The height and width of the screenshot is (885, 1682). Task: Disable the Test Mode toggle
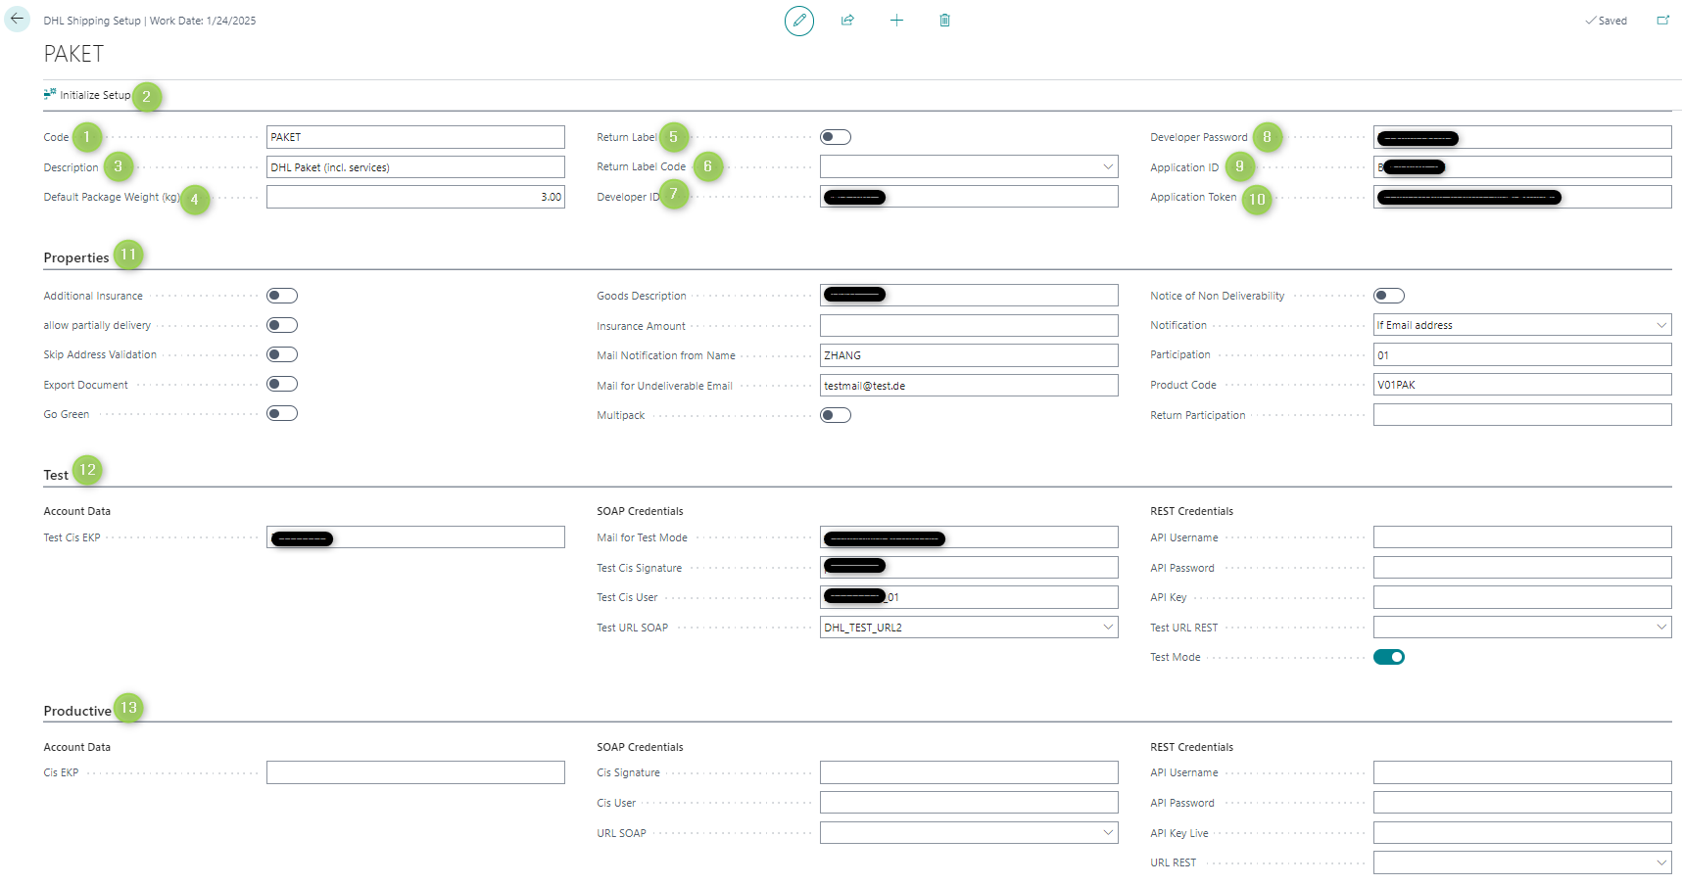(1389, 657)
